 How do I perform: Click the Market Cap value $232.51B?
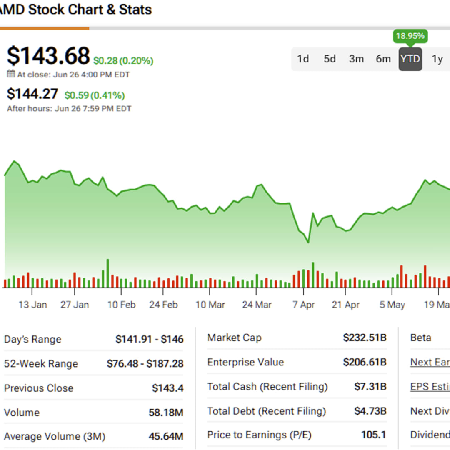365,337
